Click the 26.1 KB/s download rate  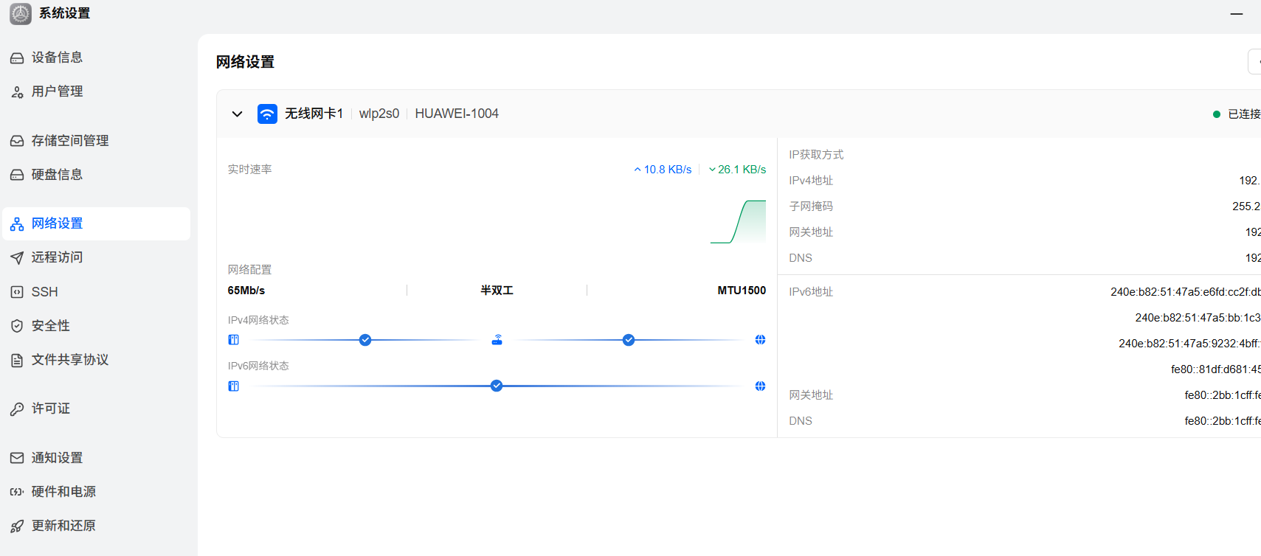[742, 170]
